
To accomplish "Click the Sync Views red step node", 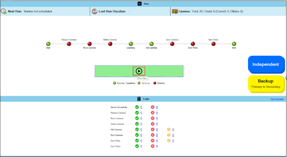I will [x=213, y=44].
